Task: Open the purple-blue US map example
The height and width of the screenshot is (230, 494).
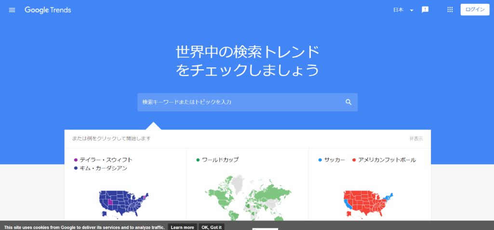Action: point(123,204)
